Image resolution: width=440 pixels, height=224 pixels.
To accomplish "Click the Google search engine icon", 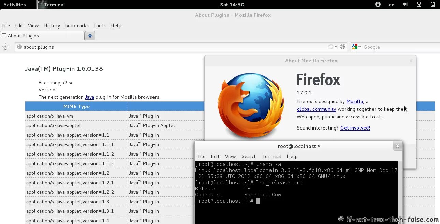I will click(355, 47).
